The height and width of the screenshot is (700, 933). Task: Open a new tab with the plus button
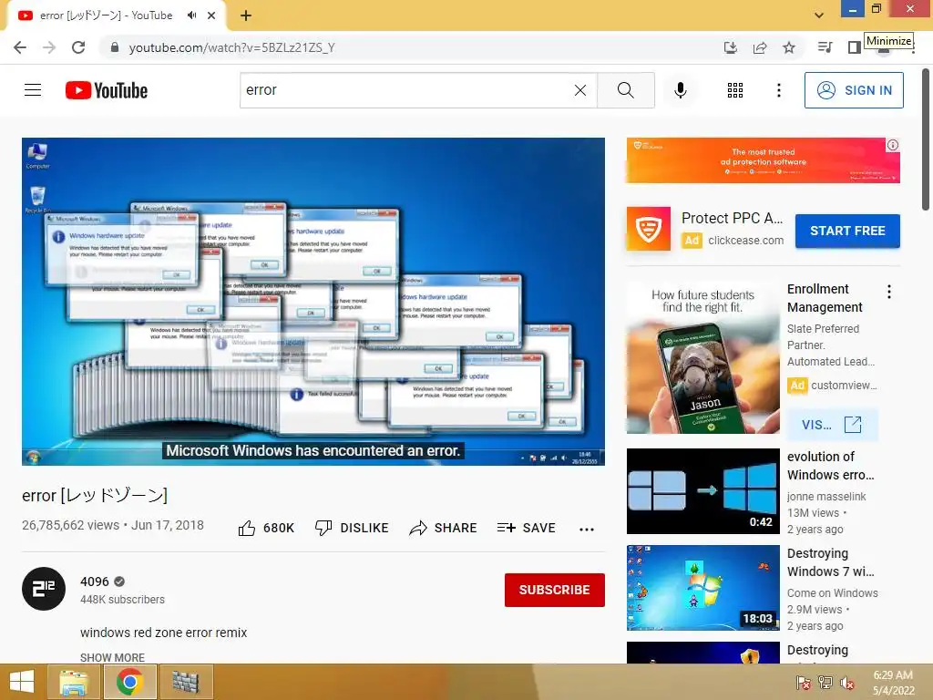pos(246,15)
